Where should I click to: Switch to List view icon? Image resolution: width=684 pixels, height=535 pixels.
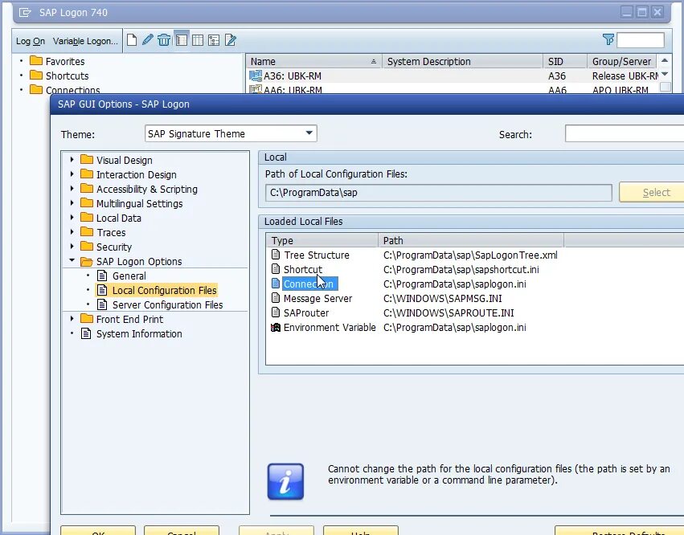tap(198, 40)
